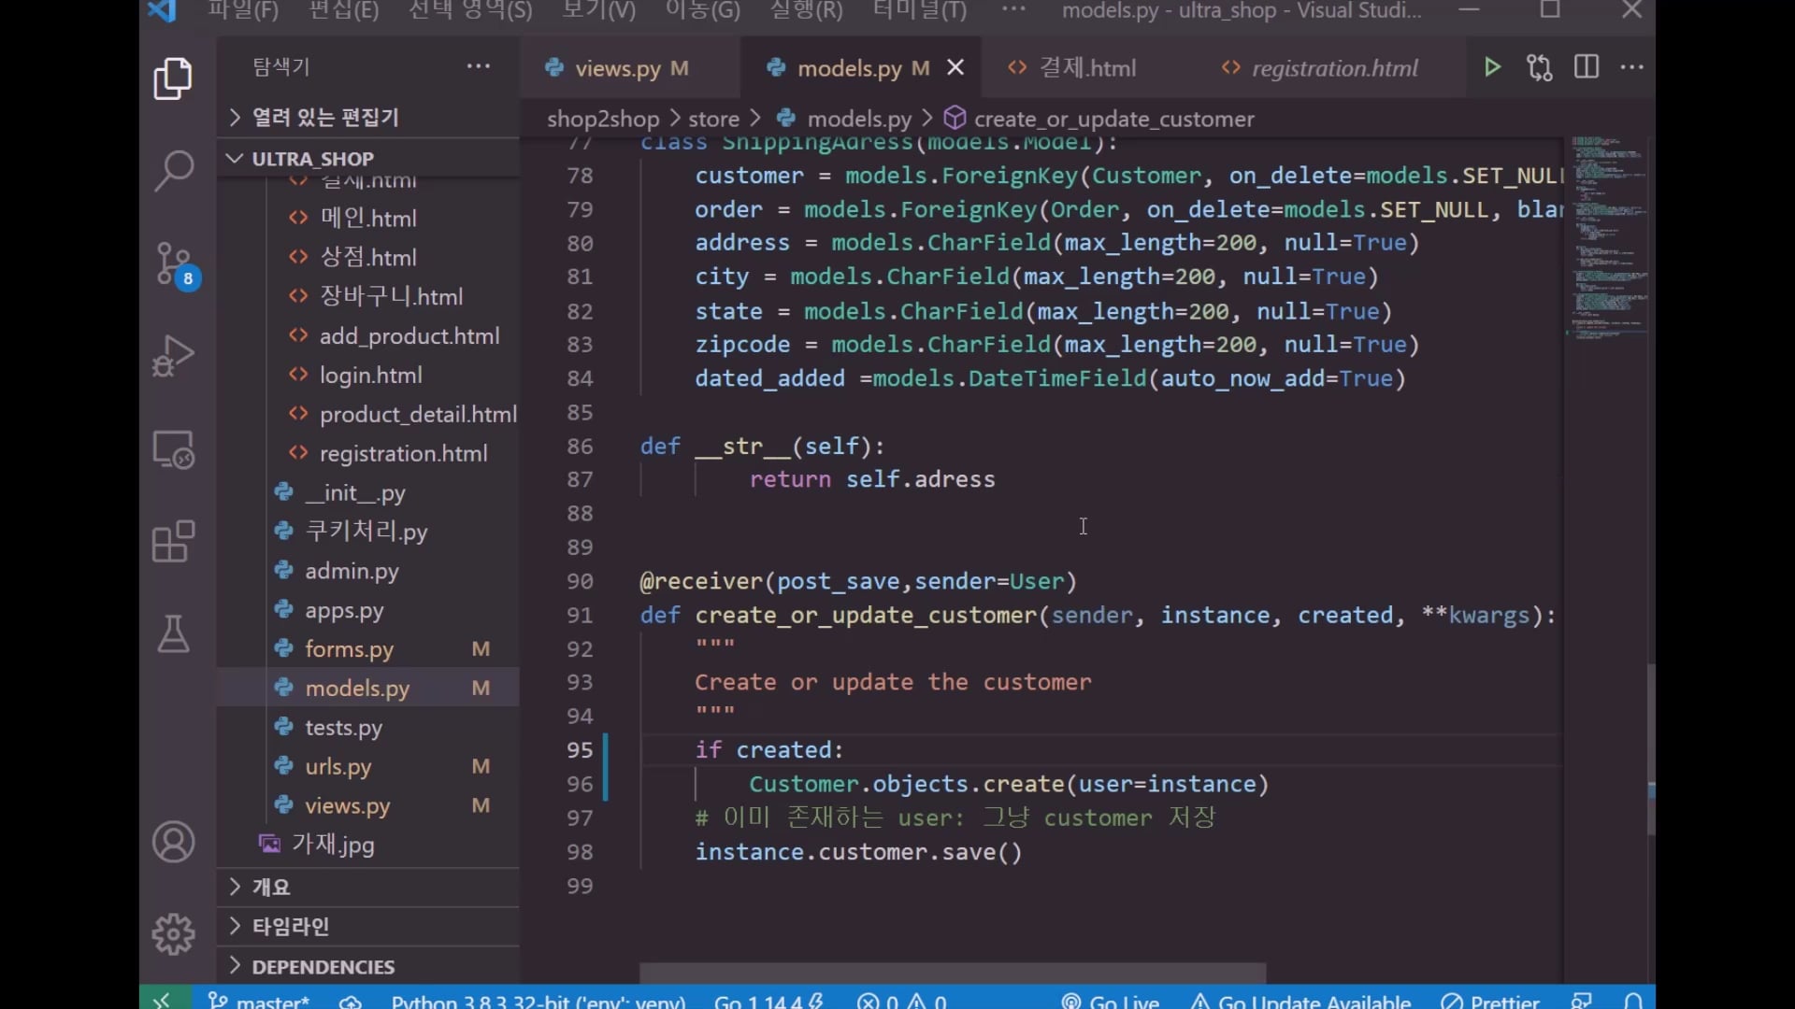Open Source Control view with badge
This screenshot has height=1009, width=1795.
pyautogui.click(x=173, y=263)
